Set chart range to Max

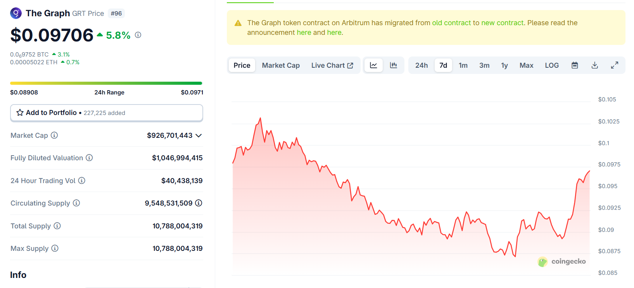pyautogui.click(x=526, y=65)
